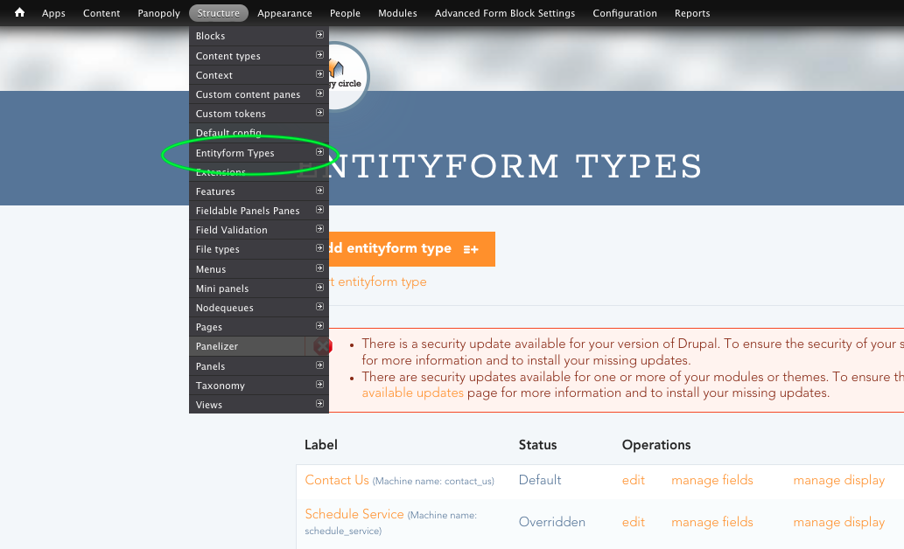904x549 pixels.
Task: Select Features menu entry
Action: (259, 191)
